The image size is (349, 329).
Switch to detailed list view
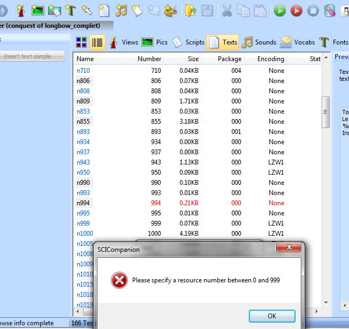tap(97, 42)
